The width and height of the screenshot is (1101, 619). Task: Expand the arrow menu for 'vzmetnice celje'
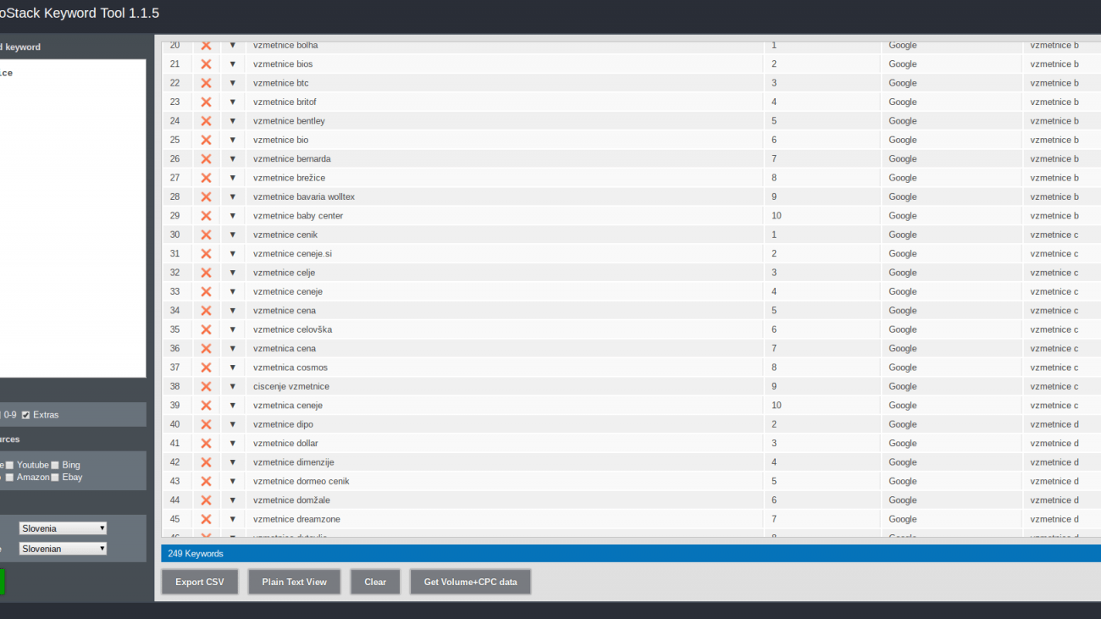click(x=233, y=273)
